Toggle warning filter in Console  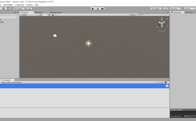point(161,82)
